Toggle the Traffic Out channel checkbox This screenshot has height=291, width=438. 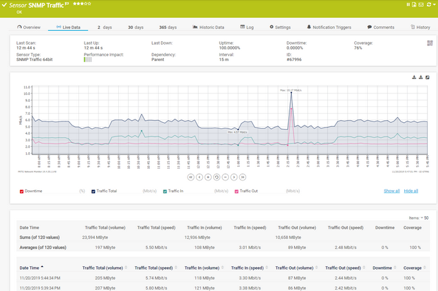click(x=237, y=191)
